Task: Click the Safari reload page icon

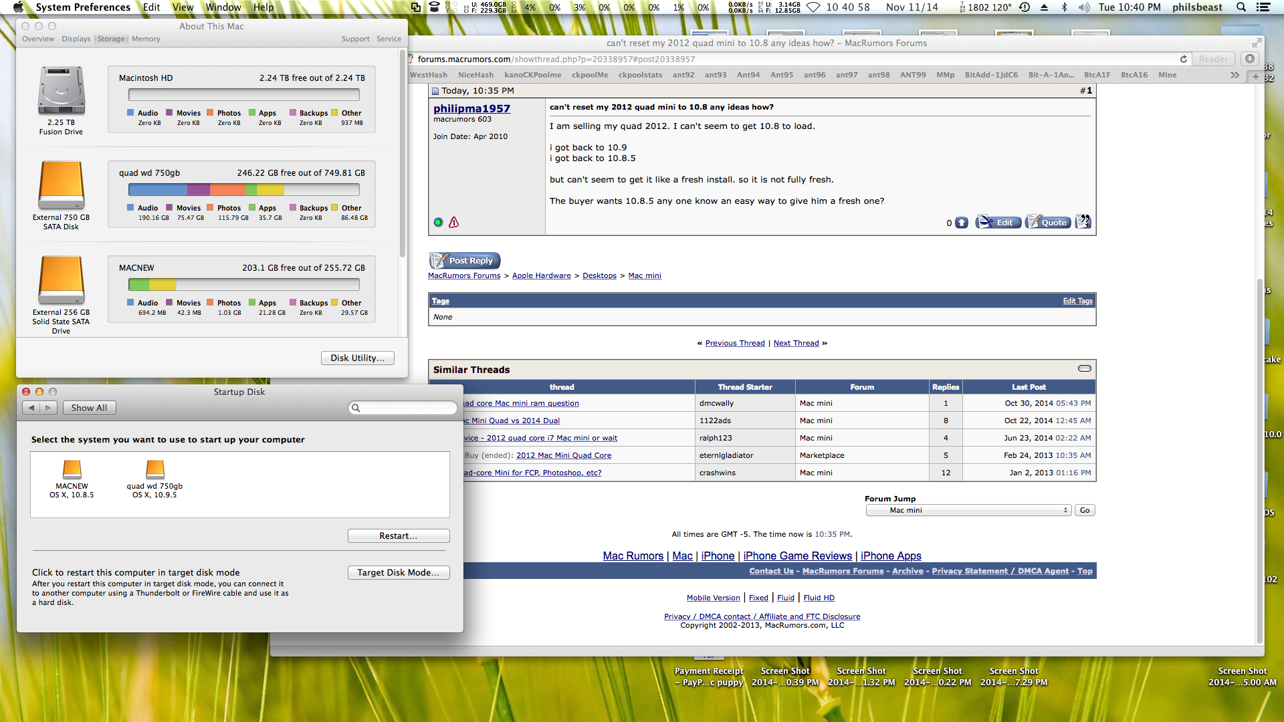Action: point(1184,59)
